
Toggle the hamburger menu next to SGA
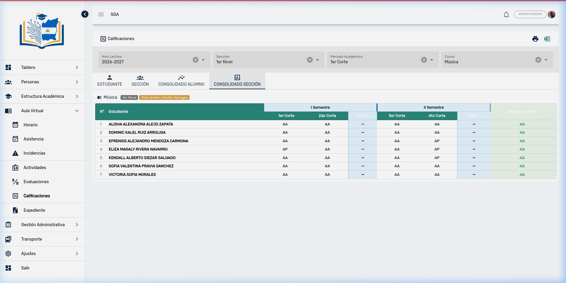[101, 14]
